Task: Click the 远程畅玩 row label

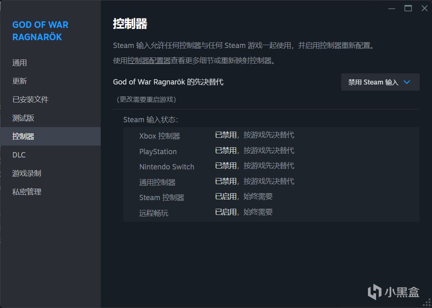Action: pyautogui.click(x=154, y=213)
